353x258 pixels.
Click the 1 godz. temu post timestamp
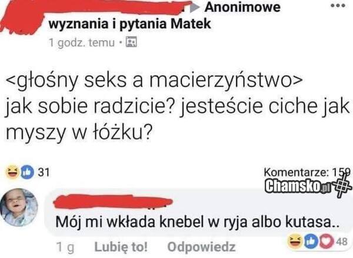point(82,42)
